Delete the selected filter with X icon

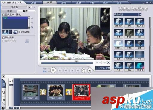[x=32, y=27]
